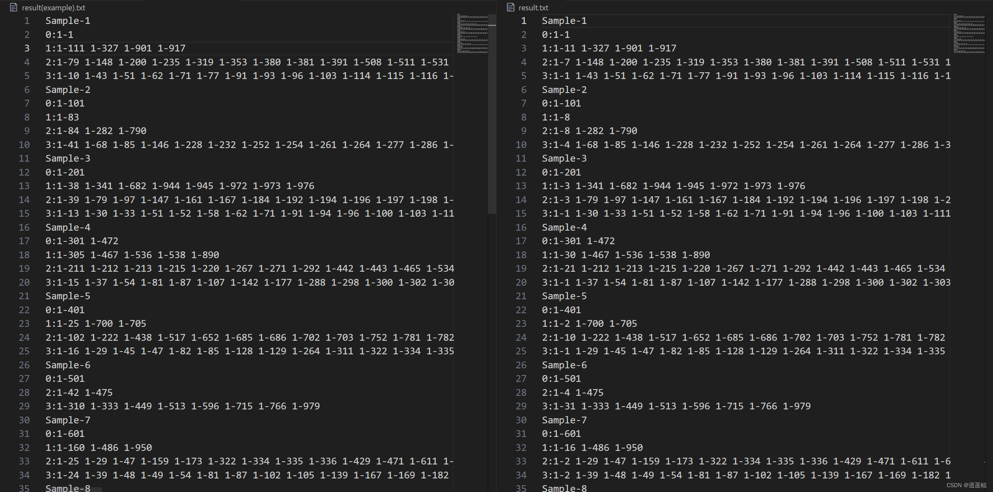Click line starting '3:1-310 1-333' in left editor

pos(183,406)
